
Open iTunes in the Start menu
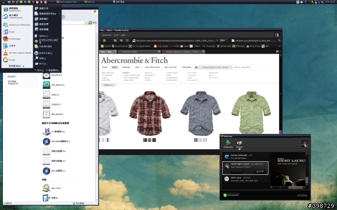(x=16, y=31)
